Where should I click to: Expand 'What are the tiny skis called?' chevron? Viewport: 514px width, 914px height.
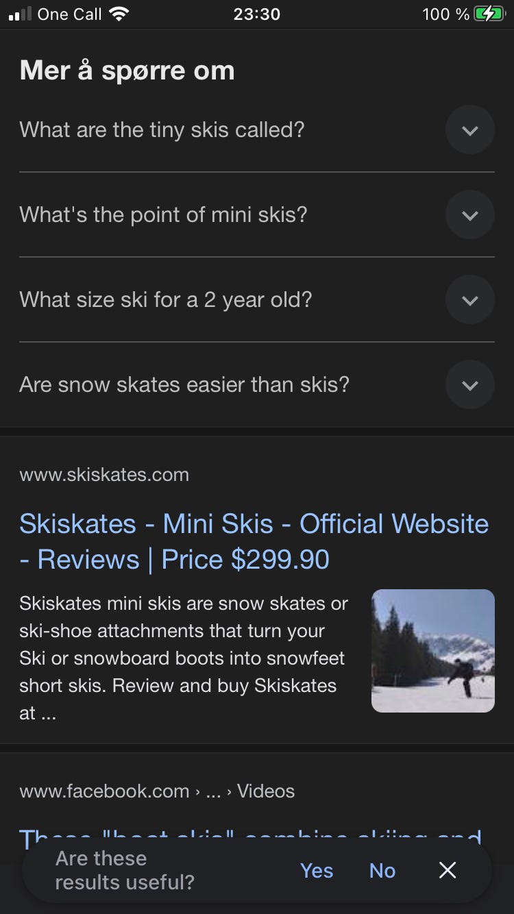pyautogui.click(x=469, y=129)
